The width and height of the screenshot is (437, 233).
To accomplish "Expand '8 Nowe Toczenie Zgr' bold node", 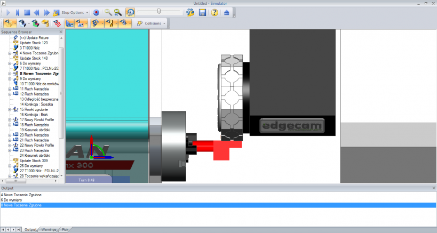I will [x=10, y=74].
